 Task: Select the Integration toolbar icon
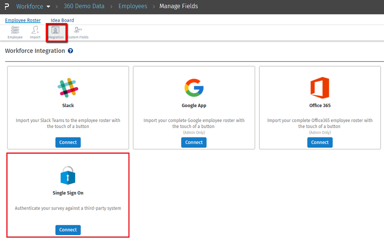(x=56, y=32)
